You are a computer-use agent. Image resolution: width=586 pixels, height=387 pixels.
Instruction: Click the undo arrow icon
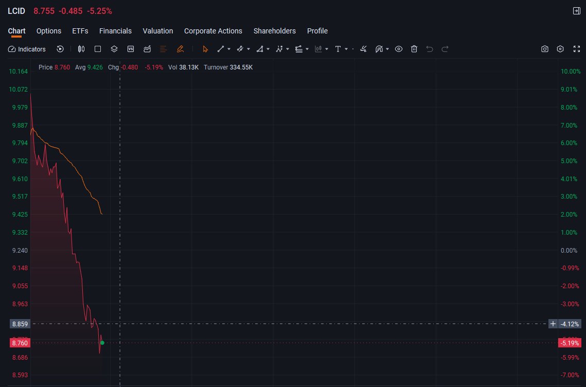pos(430,49)
